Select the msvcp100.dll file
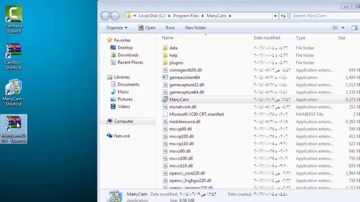This screenshot has height=202, width=360. [x=181, y=136]
